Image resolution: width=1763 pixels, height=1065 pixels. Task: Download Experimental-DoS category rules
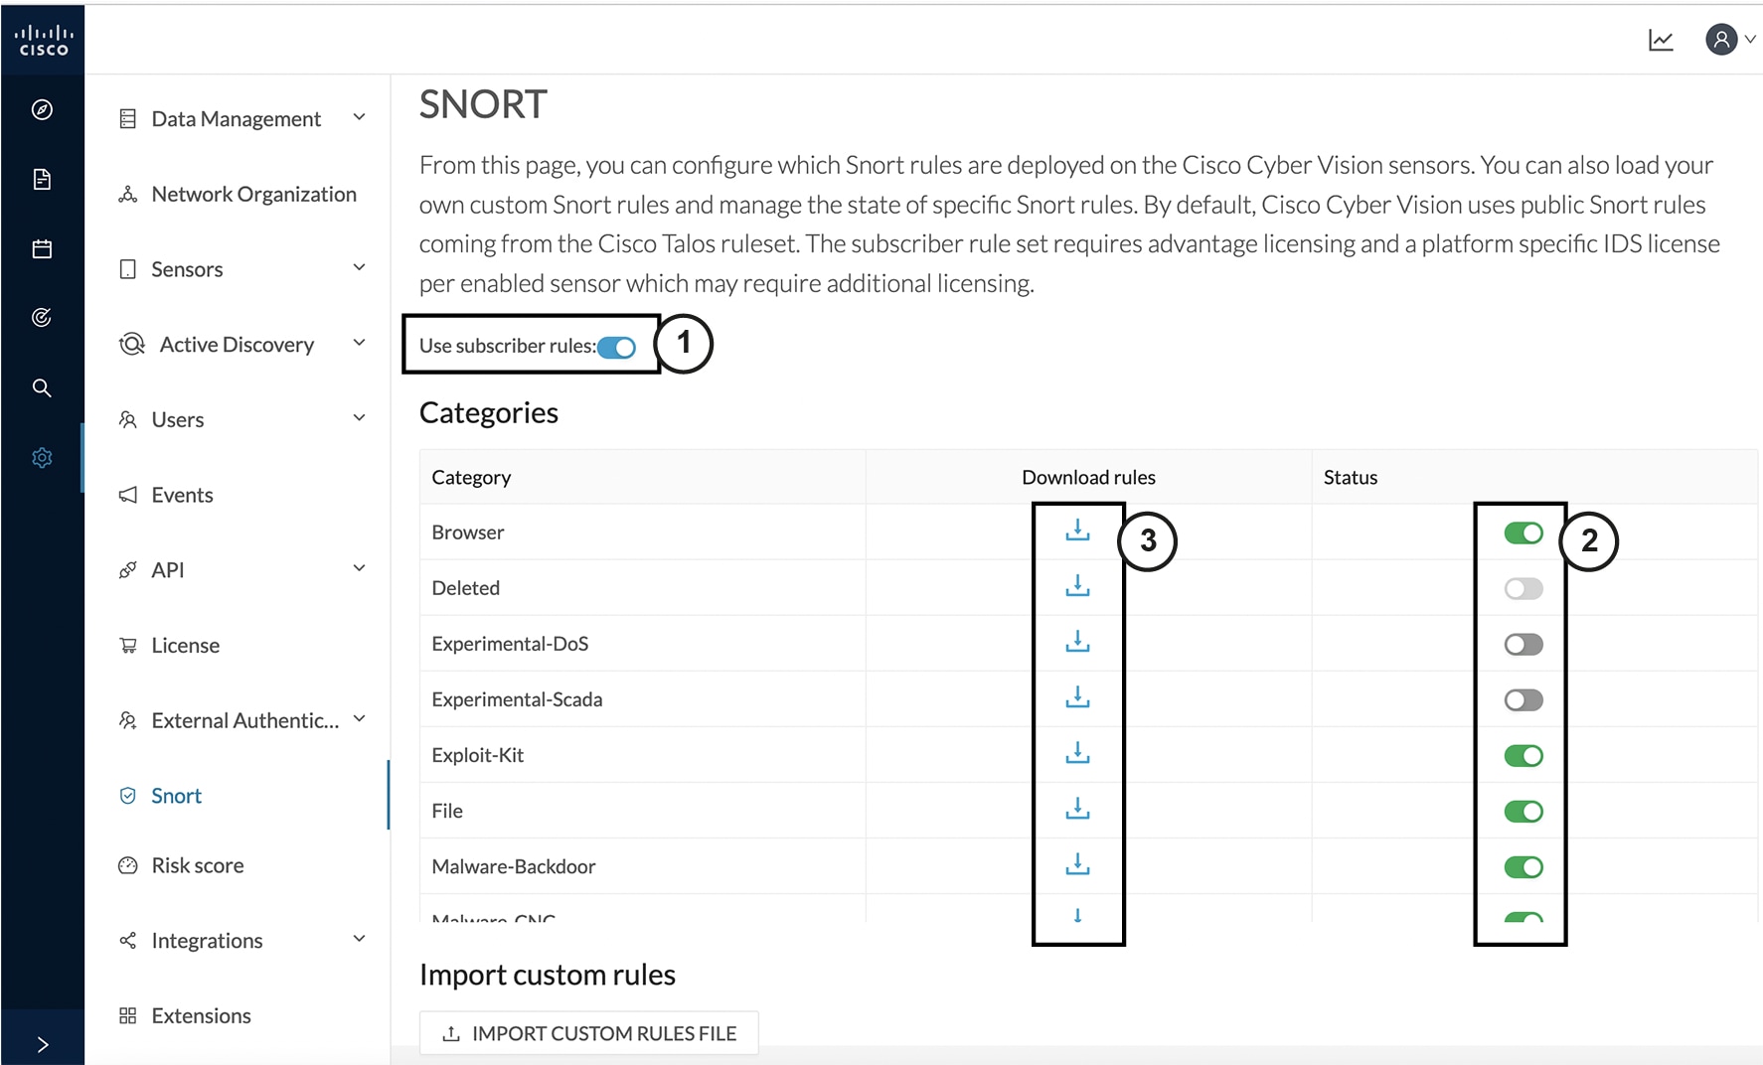point(1077,642)
